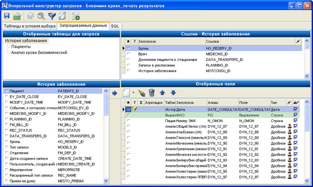The image size is (313, 187).
Task: Toggle visibility checkbox for Дата row
Action: (295, 109)
